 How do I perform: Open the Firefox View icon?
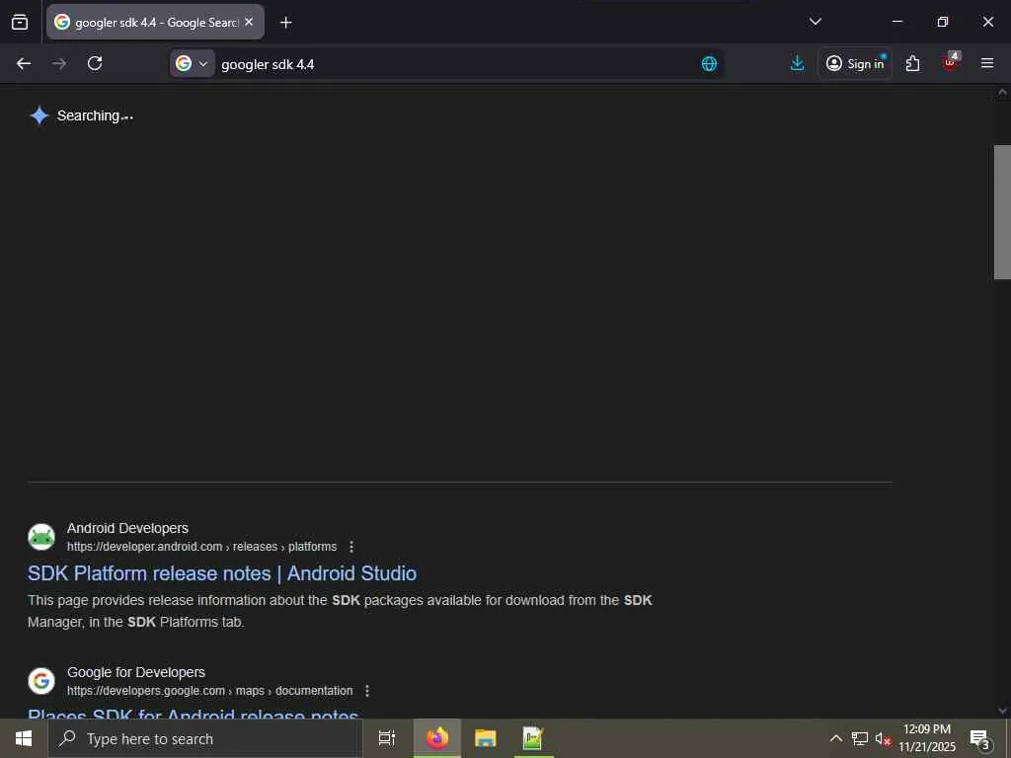pos(20,22)
